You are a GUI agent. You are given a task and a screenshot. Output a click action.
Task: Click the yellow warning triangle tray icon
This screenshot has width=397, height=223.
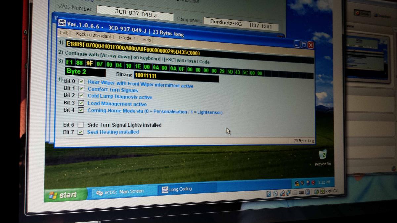297,183
